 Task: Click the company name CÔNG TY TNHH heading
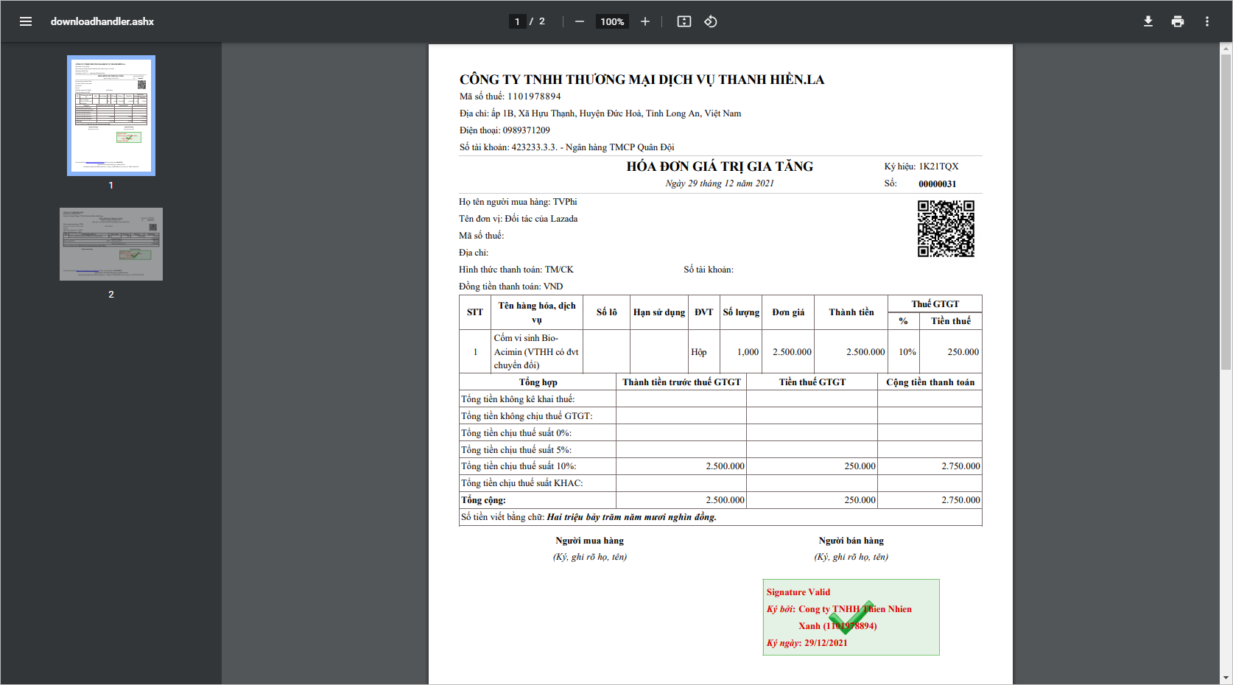[642, 80]
